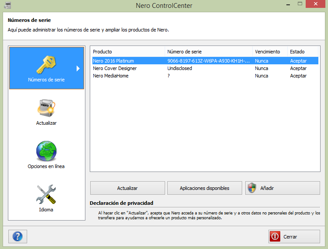Click the Aplicaciones disponibles button

[205, 188]
